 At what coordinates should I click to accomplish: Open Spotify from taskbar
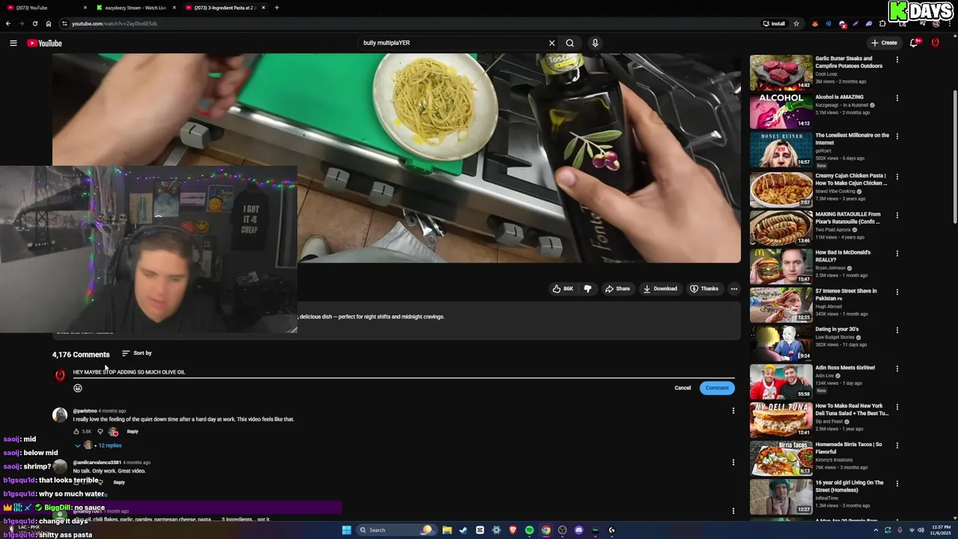point(529,530)
